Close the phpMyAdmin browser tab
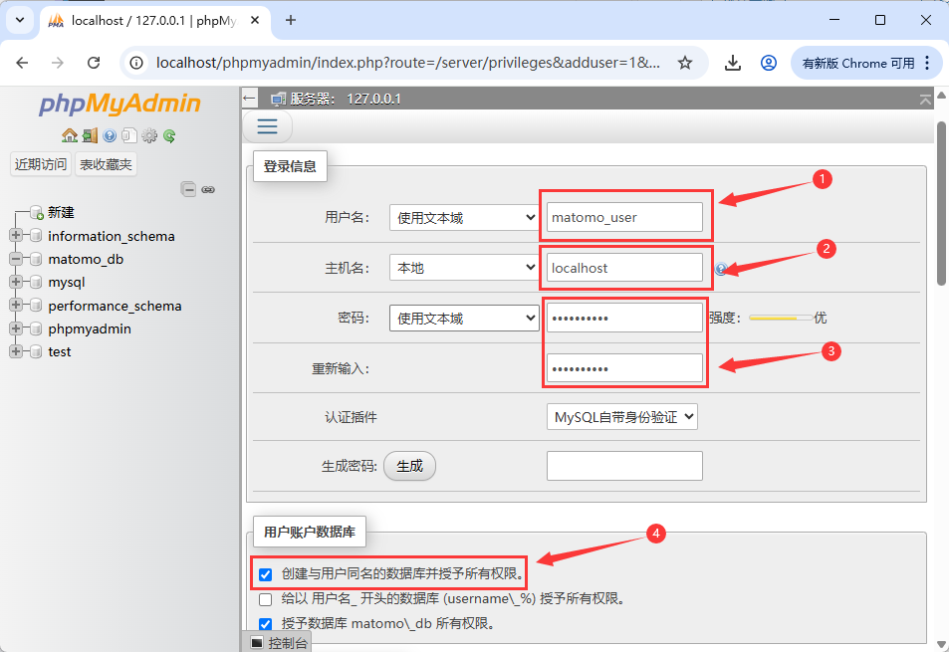The image size is (949, 652). click(255, 20)
